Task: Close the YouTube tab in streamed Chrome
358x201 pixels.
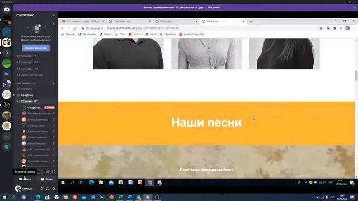Action: tap(103, 21)
